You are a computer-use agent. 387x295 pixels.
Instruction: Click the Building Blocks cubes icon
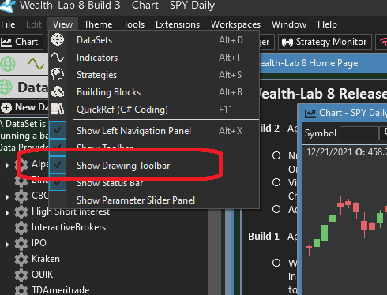(x=58, y=92)
